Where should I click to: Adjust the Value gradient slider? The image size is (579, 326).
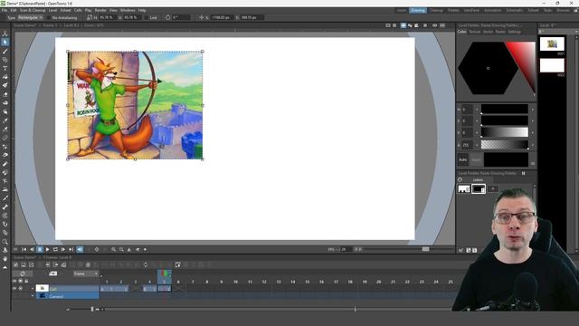coord(505,133)
